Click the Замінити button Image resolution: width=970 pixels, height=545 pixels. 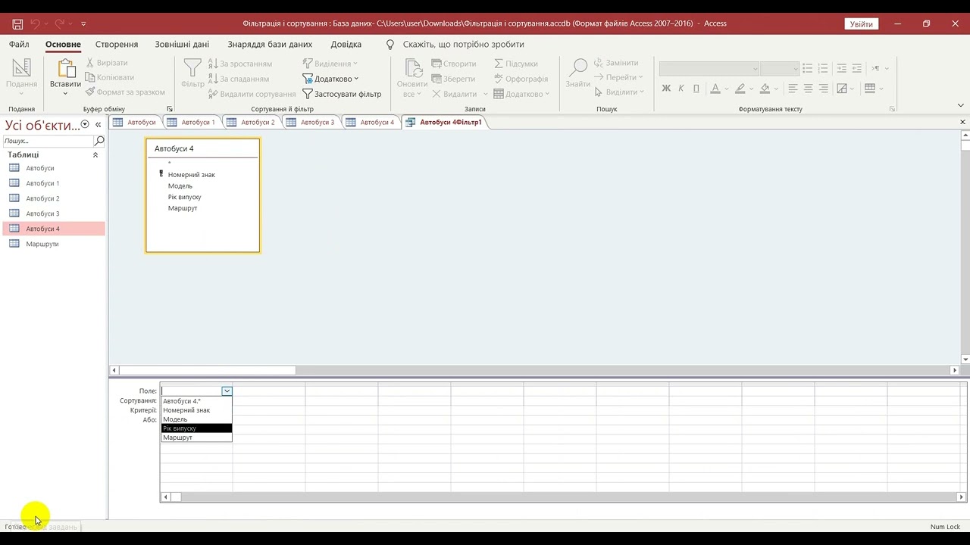[616, 63]
